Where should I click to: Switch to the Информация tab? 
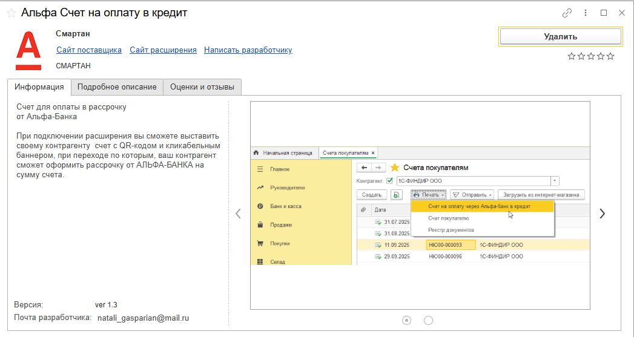[39, 87]
